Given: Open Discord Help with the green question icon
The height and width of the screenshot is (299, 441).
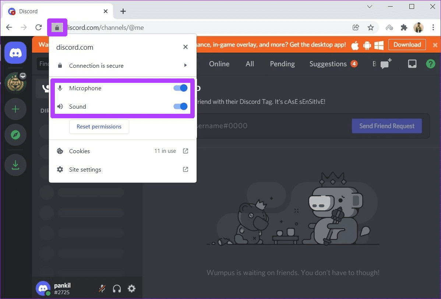Looking at the screenshot, I should [x=430, y=64].
